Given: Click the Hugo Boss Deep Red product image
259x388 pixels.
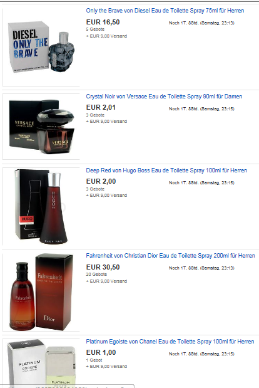Looking at the screenshot, I should pyautogui.click(x=41, y=206).
